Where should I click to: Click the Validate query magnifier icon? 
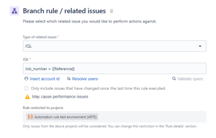[x=174, y=79]
